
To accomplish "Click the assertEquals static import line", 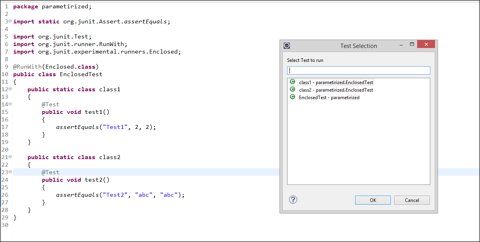I will 91,21.
